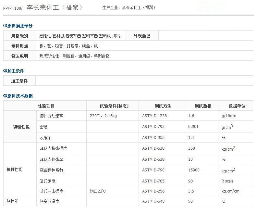The image size is (257, 213).
Task: Click the 收缩率 property cell
Action: tap(61, 137)
